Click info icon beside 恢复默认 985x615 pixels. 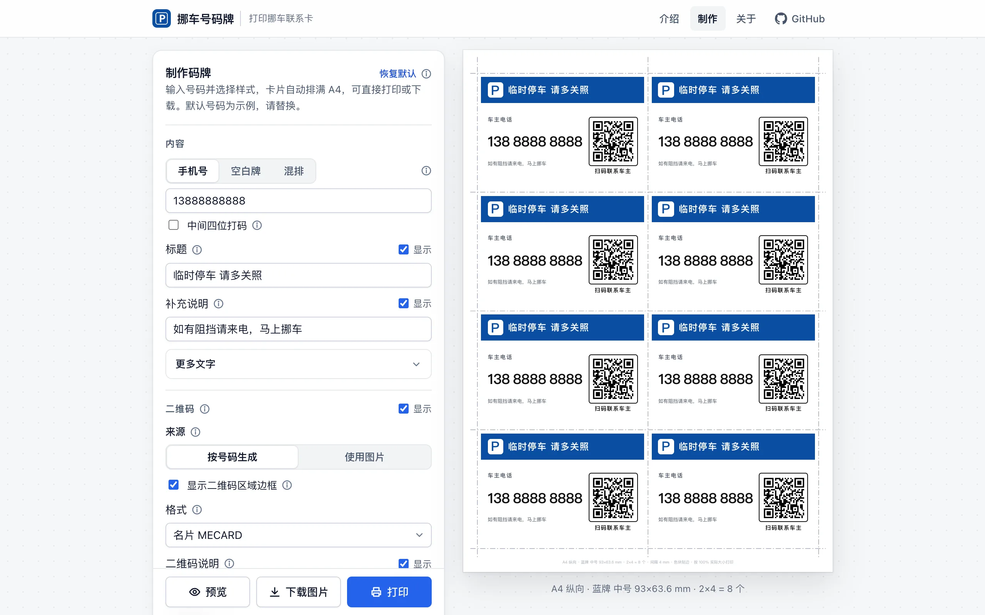426,74
